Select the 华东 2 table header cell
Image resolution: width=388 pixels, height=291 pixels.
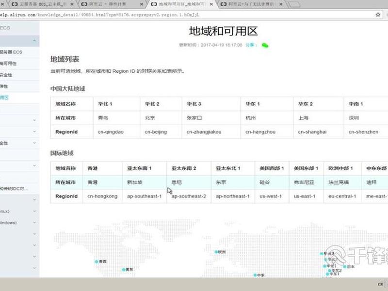click(x=319, y=104)
